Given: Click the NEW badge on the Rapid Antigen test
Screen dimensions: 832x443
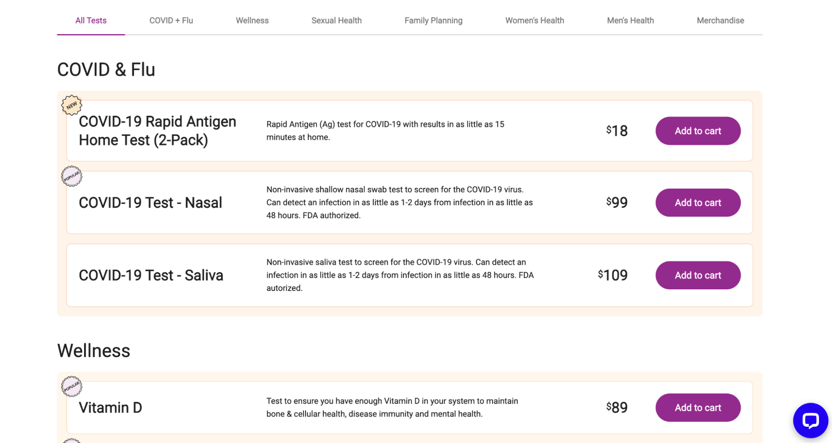Looking at the screenshot, I should point(72,105).
